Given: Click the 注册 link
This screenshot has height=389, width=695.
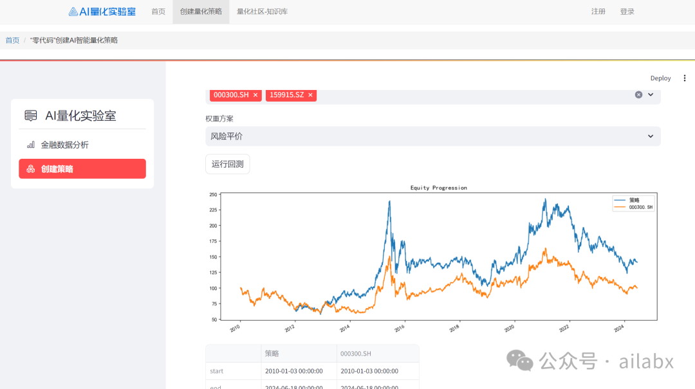Looking at the screenshot, I should (x=598, y=12).
